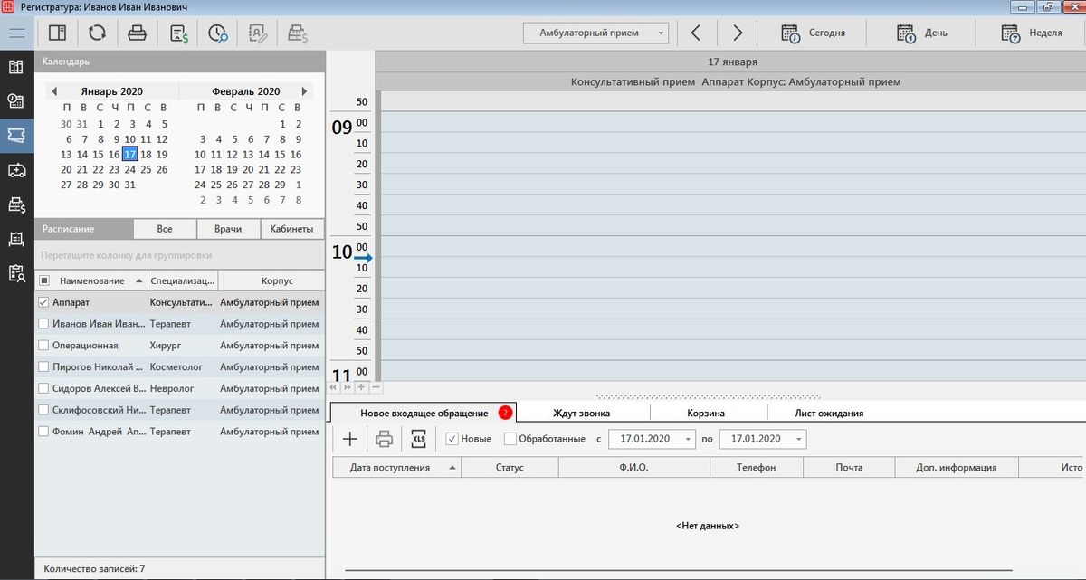The image size is (1086, 580).
Task: Open the reception desk sidebar icon
Action: tap(15, 239)
